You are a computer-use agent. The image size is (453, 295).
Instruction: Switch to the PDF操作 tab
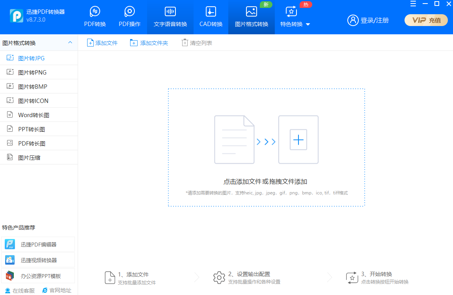coord(129,17)
